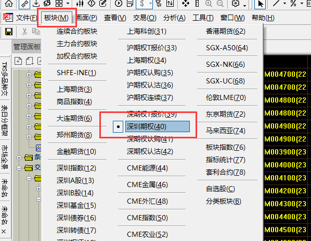Go to the home screen icon
Viewport: 311px width, 241px height.
9,4
